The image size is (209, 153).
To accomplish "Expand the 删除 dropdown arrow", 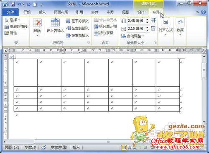I will tap(37, 36).
